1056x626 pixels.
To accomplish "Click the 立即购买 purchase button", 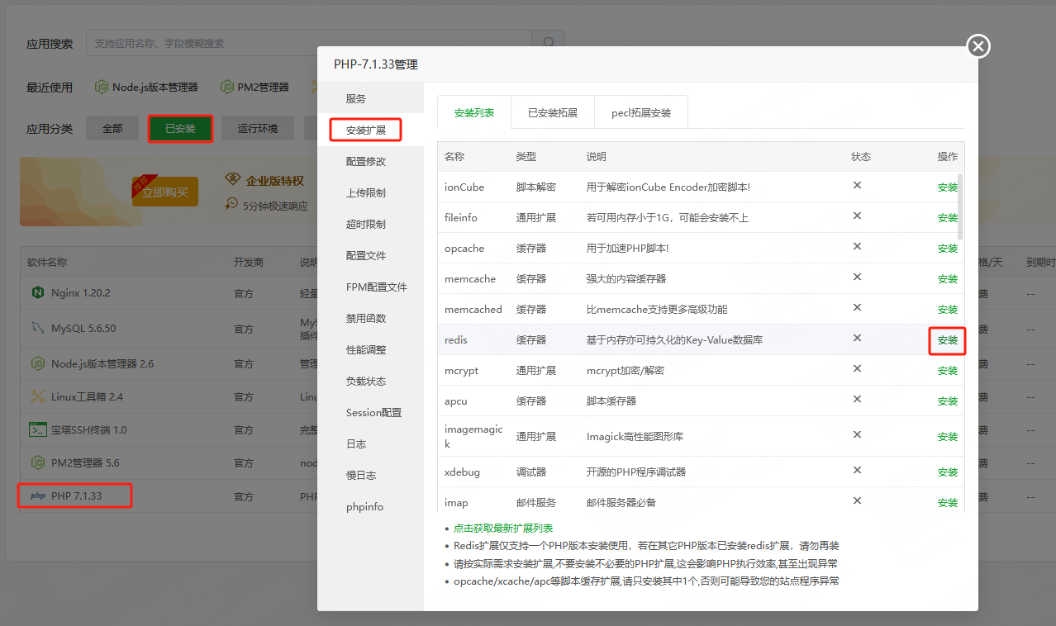I will (164, 191).
